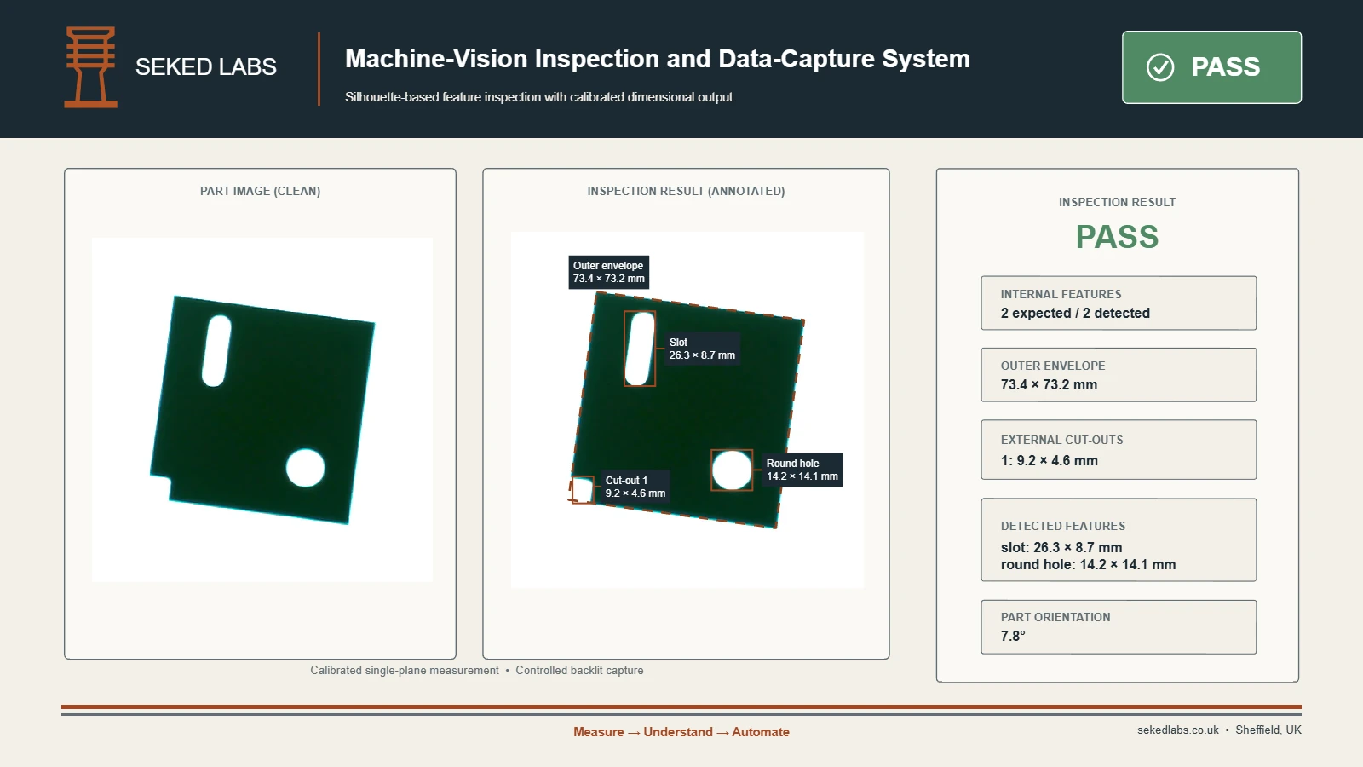The height and width of the screenshot is (767, 1363).
Task: Click the Internal Features 2 expected / 2 detected card
Action: tap(1119, 303)
